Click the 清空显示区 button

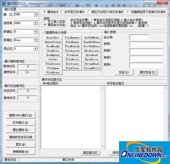[x=90, y=153]
